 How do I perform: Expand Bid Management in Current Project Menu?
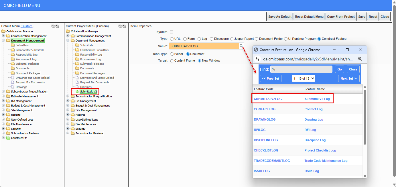(x=68, y=101)
